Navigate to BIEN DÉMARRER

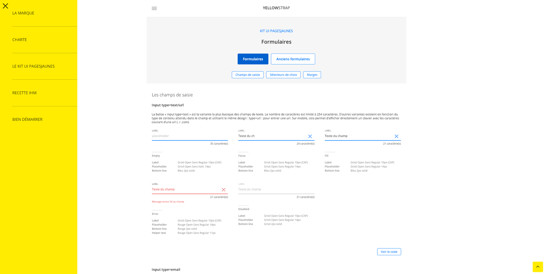27,119
